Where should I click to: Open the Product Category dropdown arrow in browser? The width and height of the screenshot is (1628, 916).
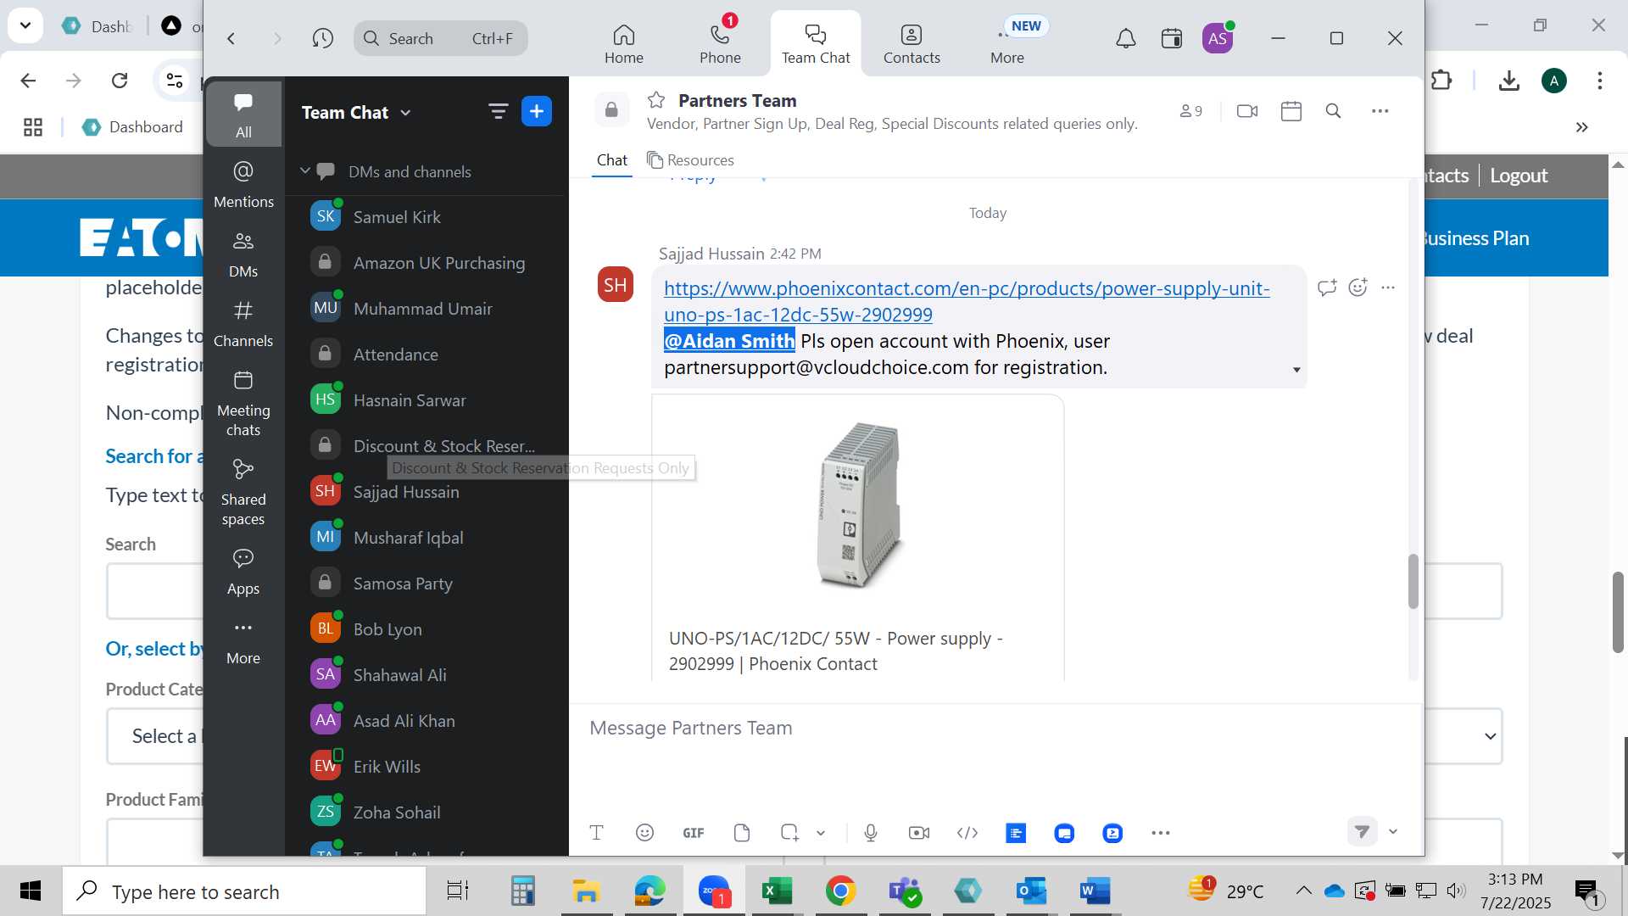(1490, 736)
